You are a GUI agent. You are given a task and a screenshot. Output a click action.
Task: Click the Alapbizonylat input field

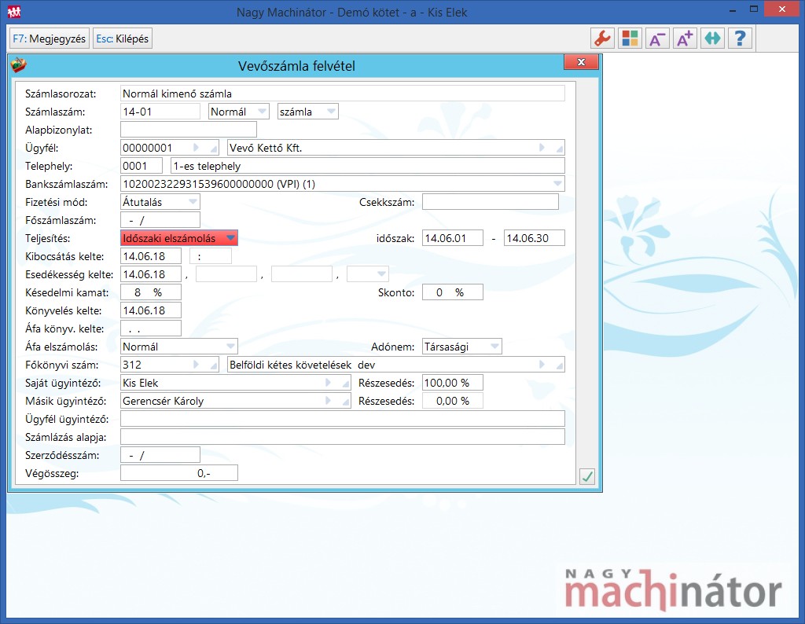pyautogui.click(x=189, y=130)
